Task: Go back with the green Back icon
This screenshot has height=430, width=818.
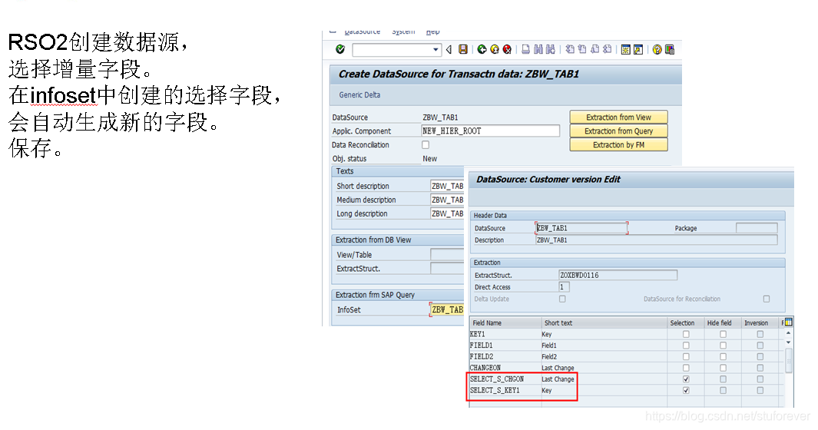Action: (482, 49)
